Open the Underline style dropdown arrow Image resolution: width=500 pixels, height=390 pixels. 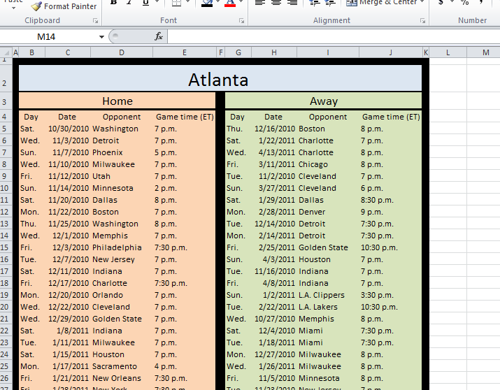point(157,2)
